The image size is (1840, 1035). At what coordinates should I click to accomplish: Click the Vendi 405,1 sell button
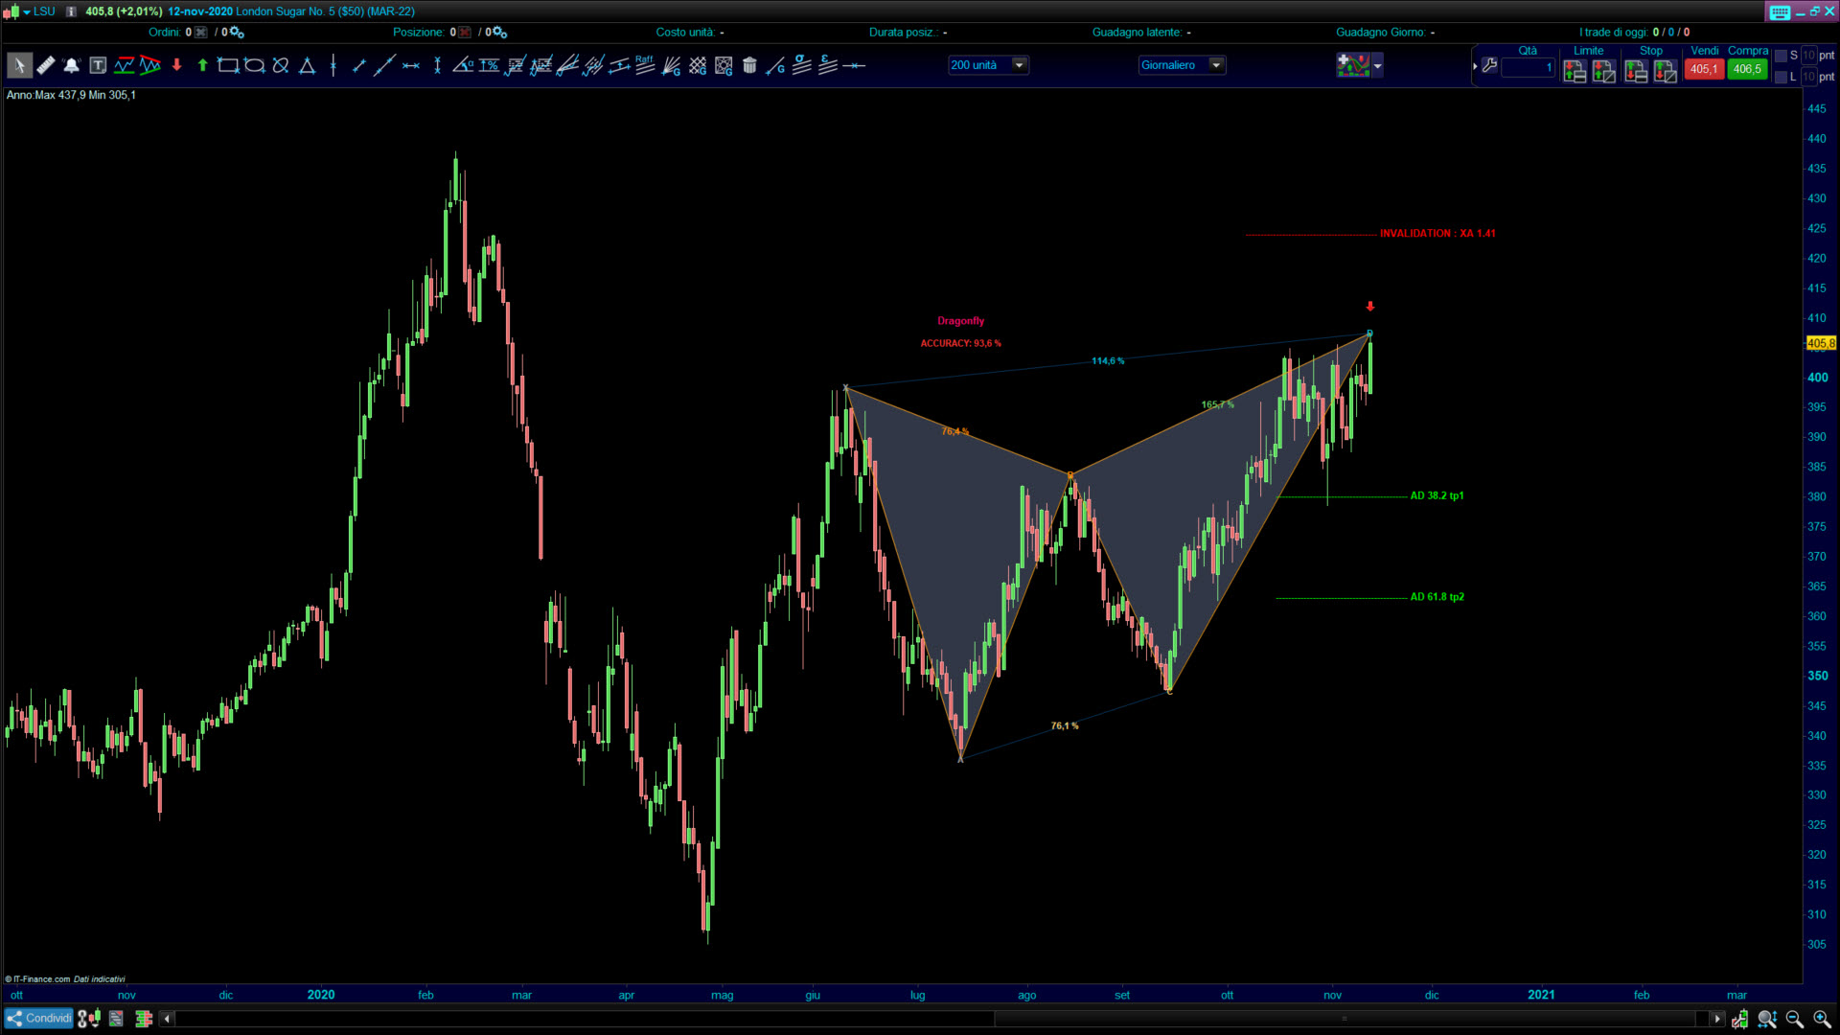click(1703, 69)
